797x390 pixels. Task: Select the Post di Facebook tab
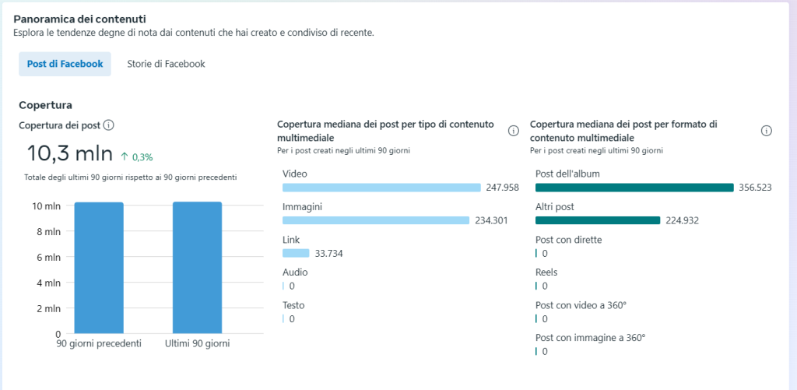(x=65, y=64)
